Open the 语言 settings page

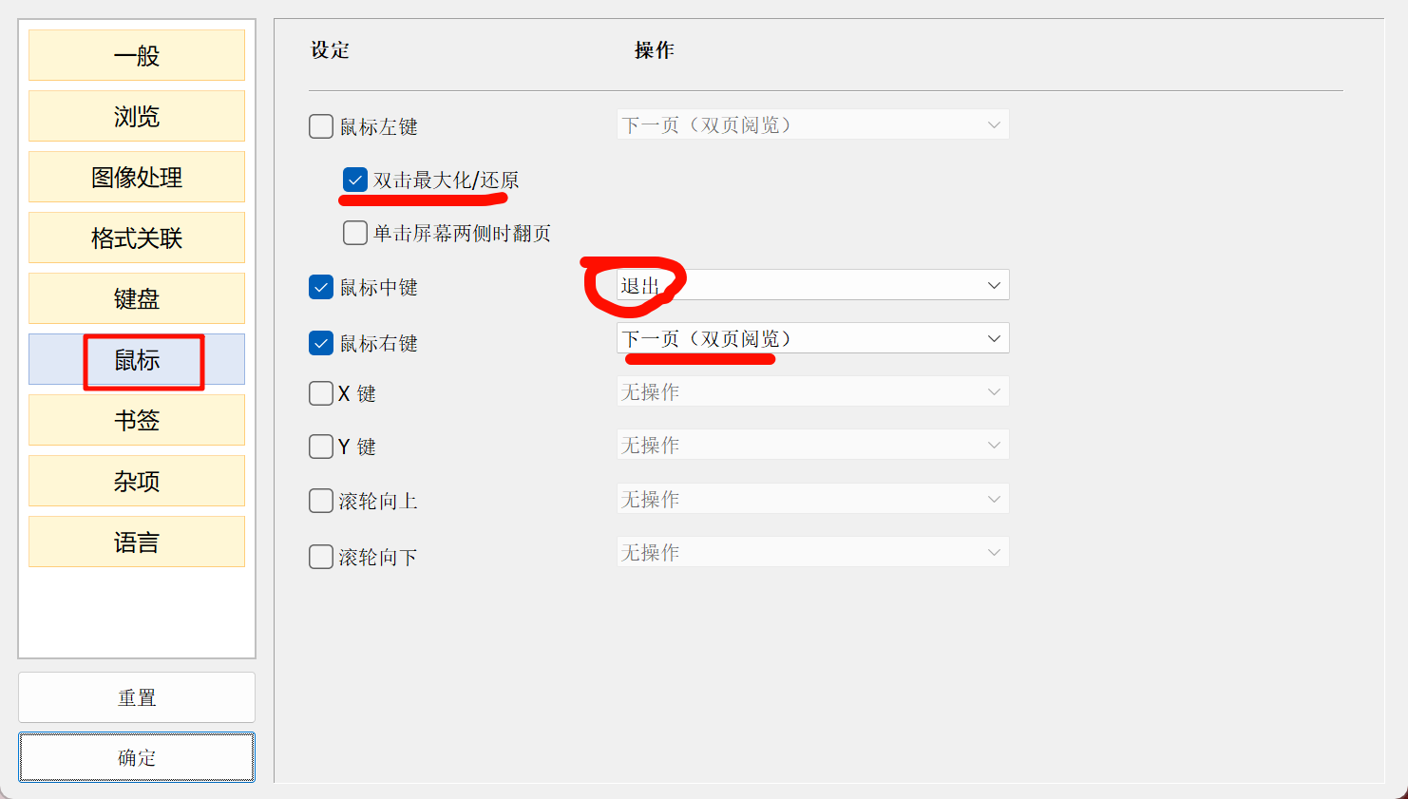pyautogui.click(x=137, y=542)
